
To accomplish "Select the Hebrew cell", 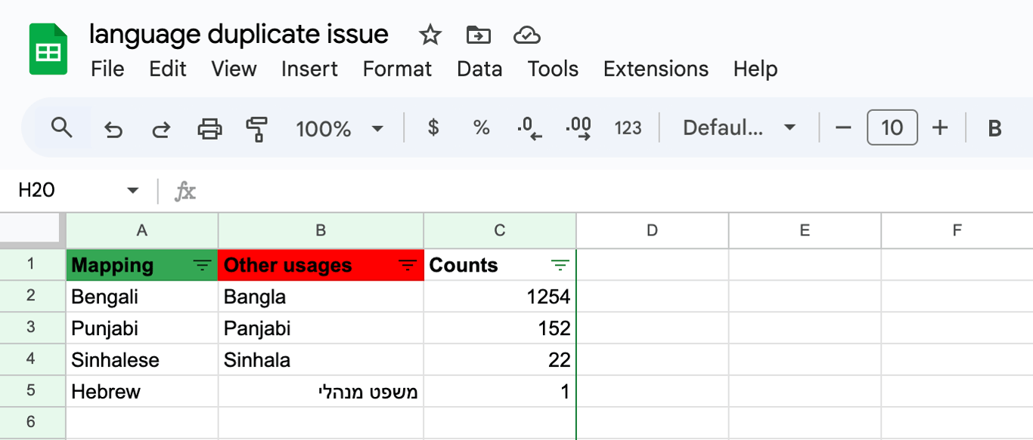I will click(142, 392).
